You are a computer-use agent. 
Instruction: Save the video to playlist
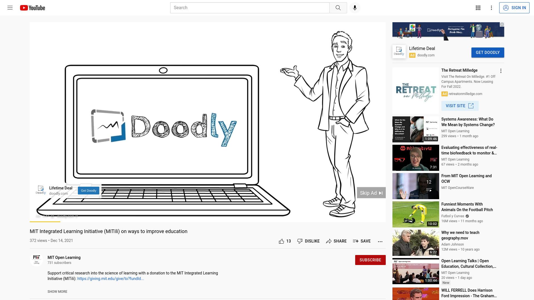pyautogui.click(x=362, y=241)
